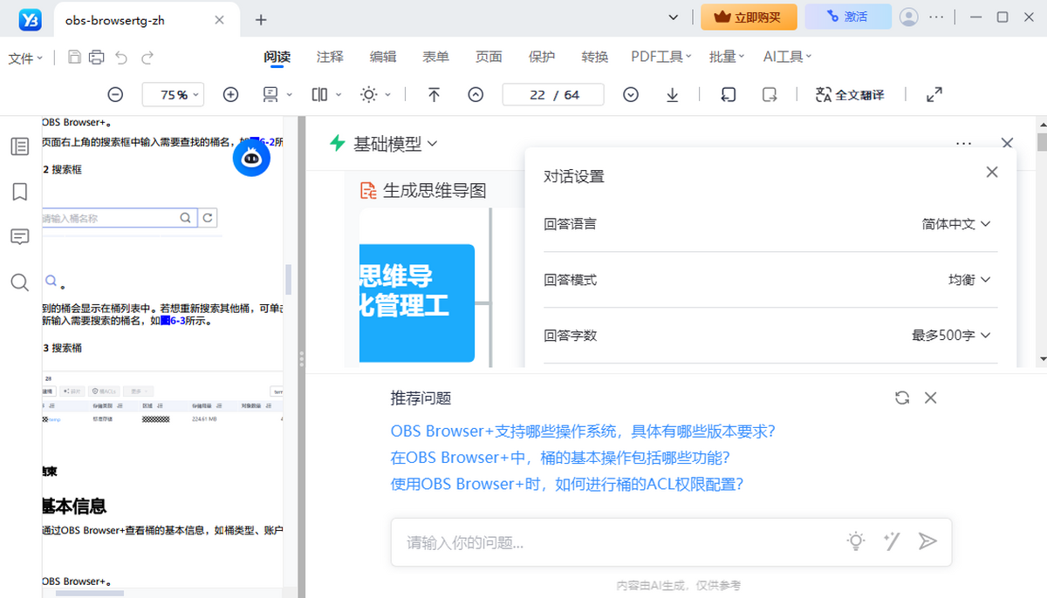
Task: Close the obs-browsertg-zh tab
Action: point(219,20)
